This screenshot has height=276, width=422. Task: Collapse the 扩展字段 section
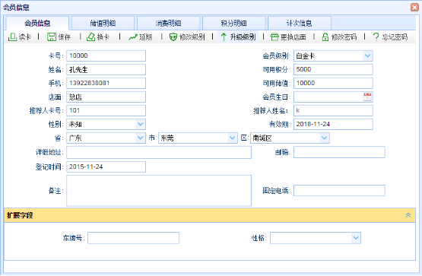[408, 215]
